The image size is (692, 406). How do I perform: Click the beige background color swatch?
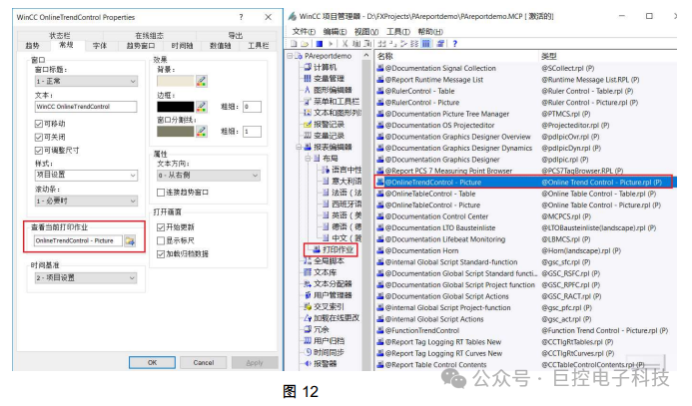[175, 81]
